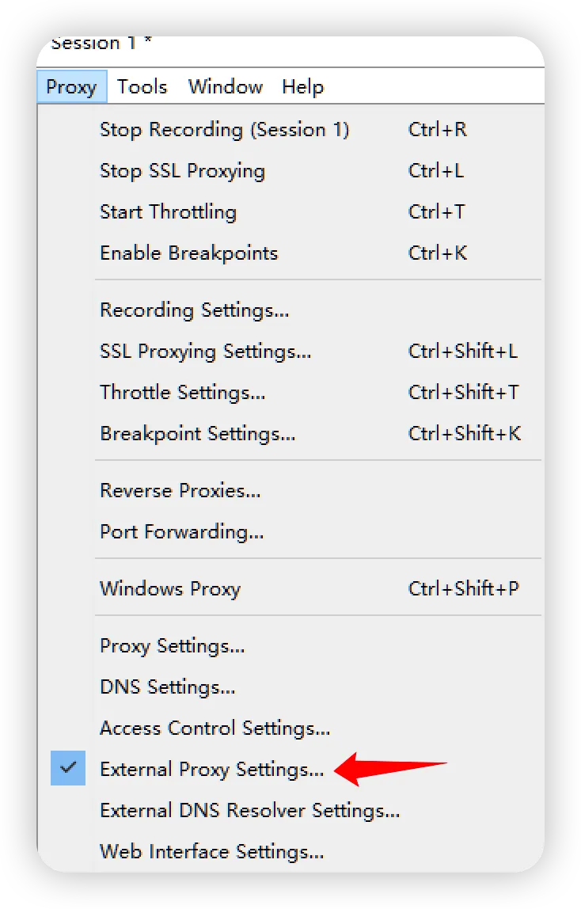Click Start Throttling menu item
The width and height of the screenshot is (581, 909).
pos(168,211)
